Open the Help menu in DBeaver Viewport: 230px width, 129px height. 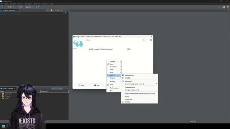51,4
